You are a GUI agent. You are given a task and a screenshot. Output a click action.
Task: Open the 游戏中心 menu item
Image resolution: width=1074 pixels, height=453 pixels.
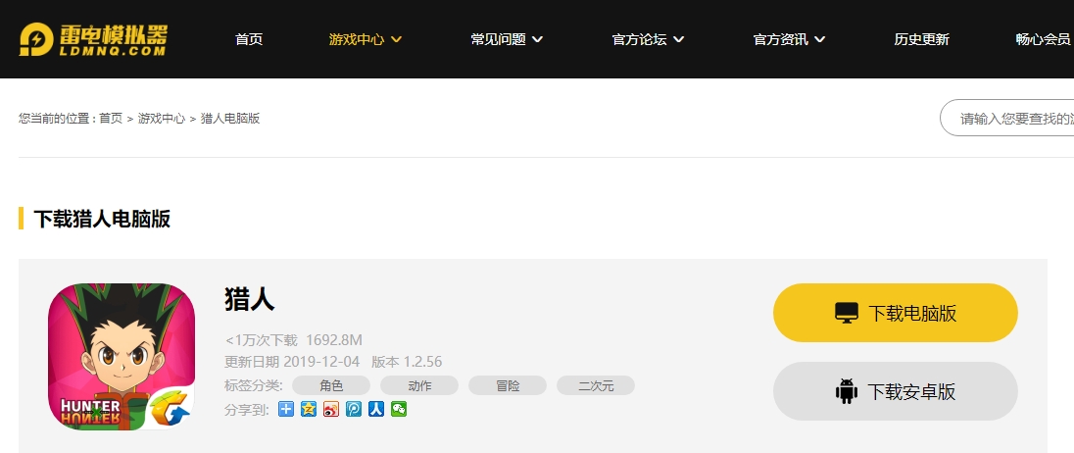tap(356, 40)
